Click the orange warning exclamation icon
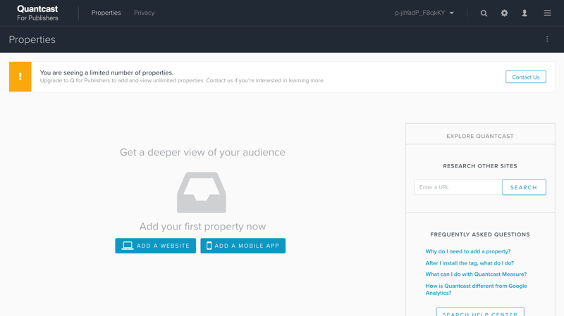Screen dimensions: 564x316 (20, 77)
